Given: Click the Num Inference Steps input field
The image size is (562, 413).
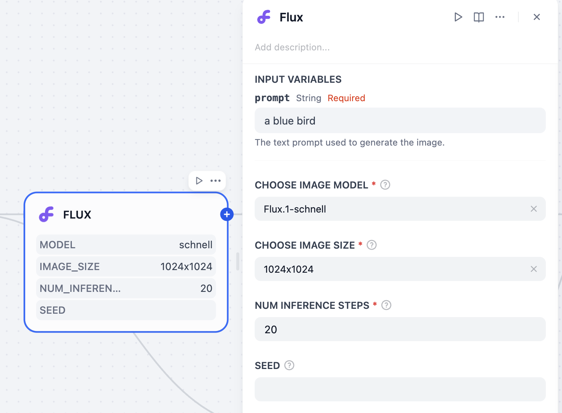Looking at the screenshot, I should (x=400, y=329).
